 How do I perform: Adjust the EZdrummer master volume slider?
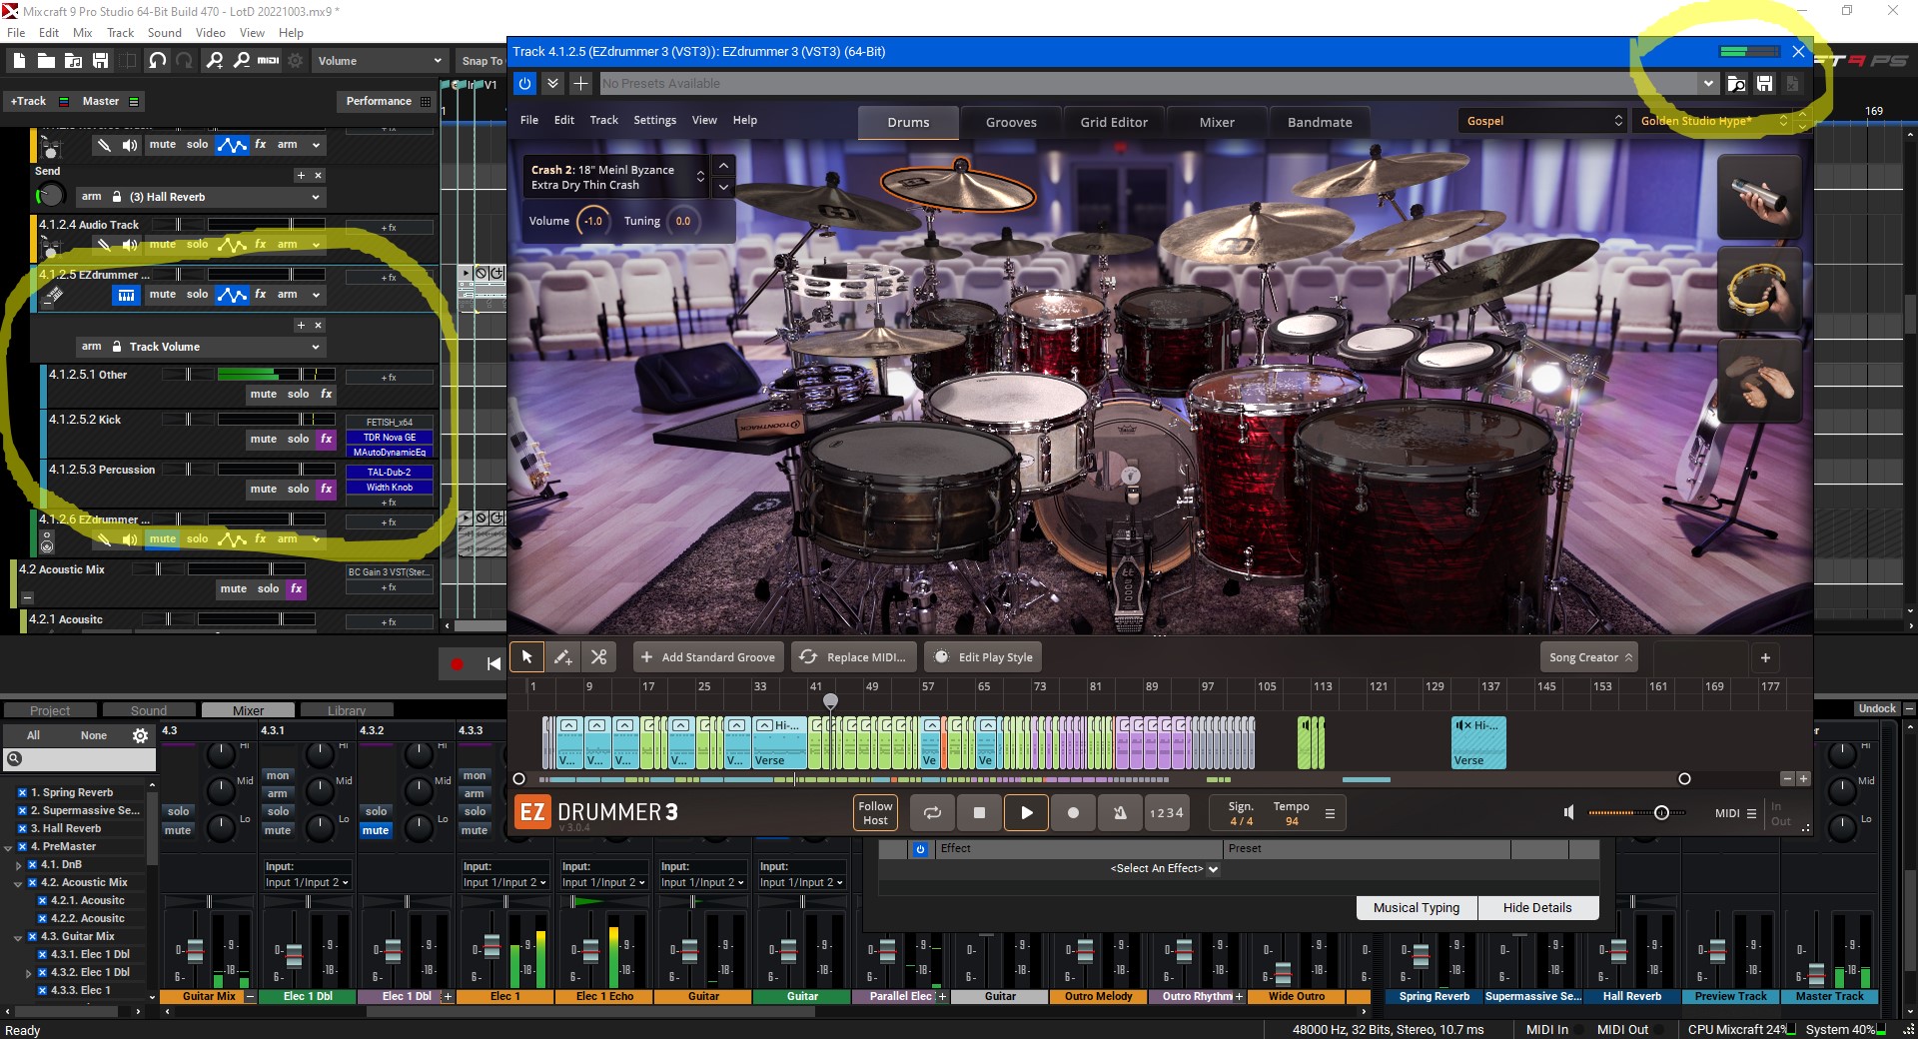coord(1661,812)
